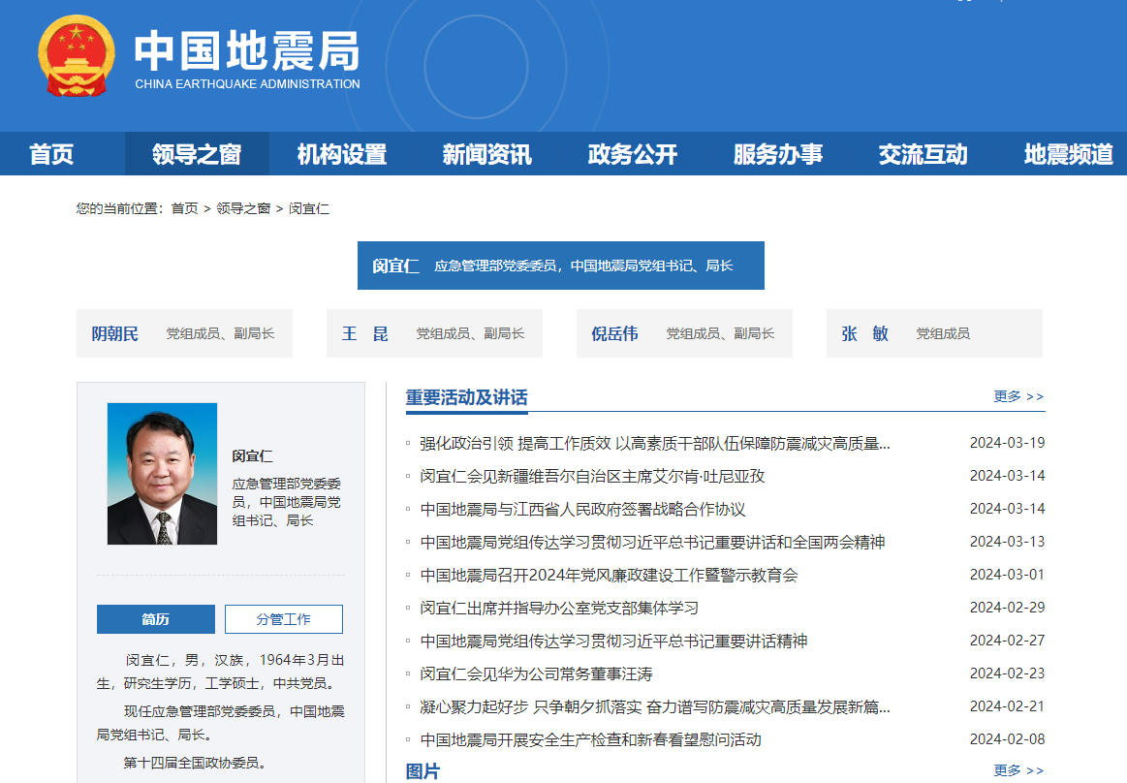Screen dimensions: 1127x783
Task: Open article 传达学习…重要讲话和全国两会精神
Action: pos(652,542)
